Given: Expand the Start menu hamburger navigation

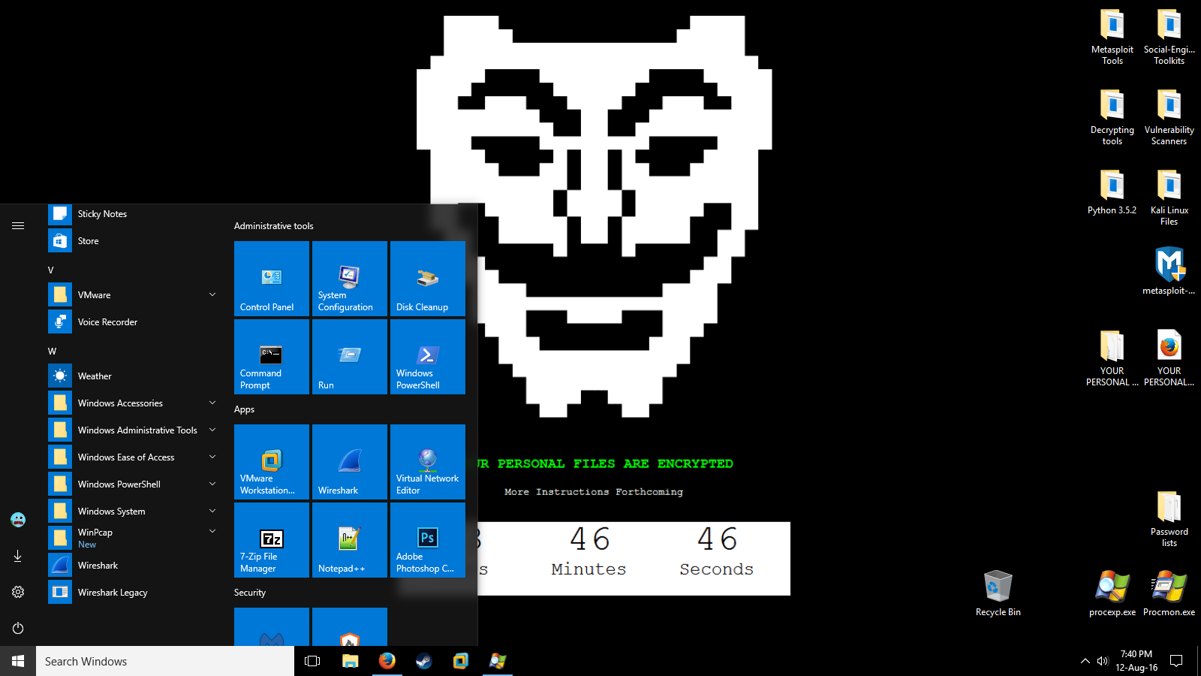Looking at the screenshot, I should point(18,225).
